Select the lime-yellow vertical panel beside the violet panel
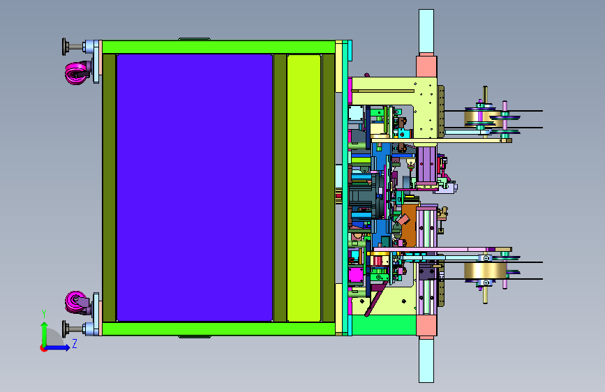Image resolution: width=605 pixels, height=392 pixels. [x=304, y=188]
